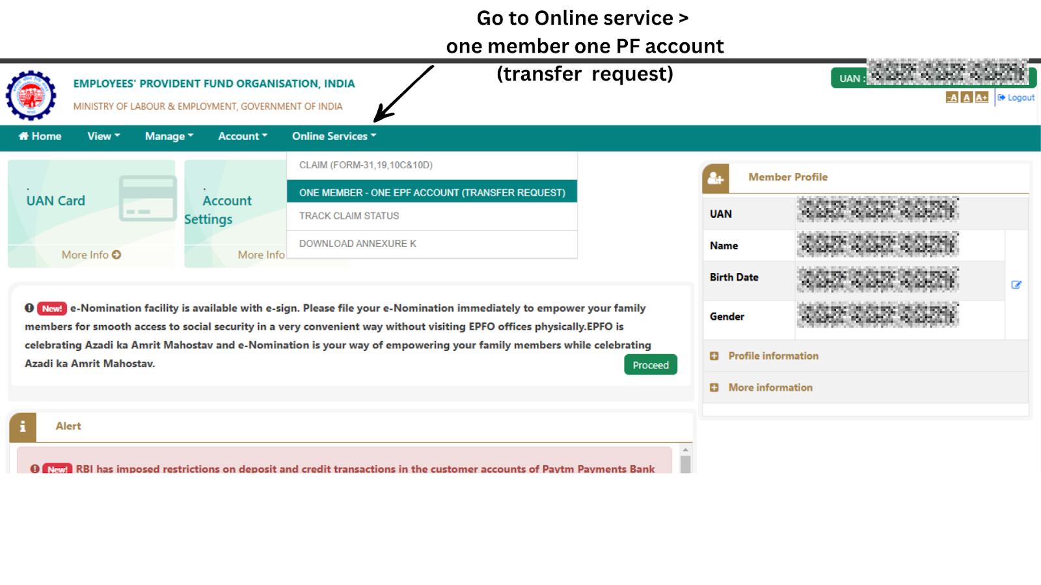The width and height of the screenshot is (1041, 585).
Task: Click the default font size (A) icon
Action: coord(966,97)
